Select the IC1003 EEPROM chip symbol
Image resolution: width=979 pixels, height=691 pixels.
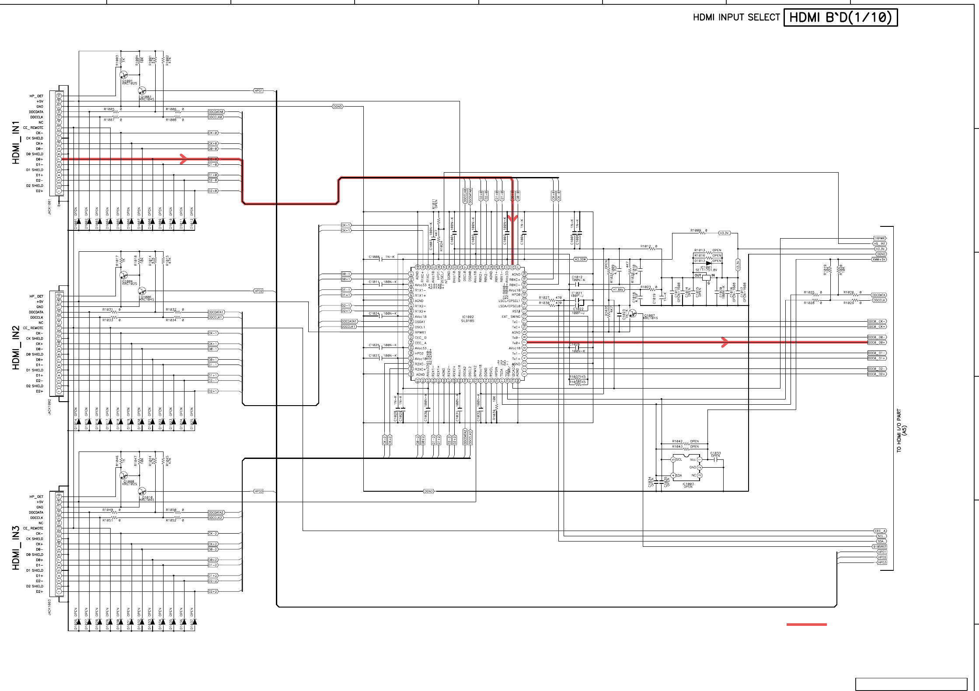686,468
